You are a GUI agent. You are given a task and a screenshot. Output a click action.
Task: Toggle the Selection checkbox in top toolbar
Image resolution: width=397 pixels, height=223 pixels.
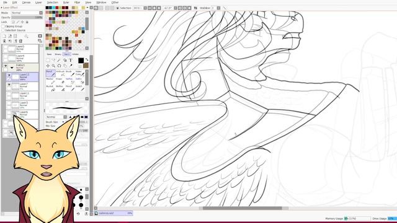pyautogui.click(x=117, y=8)
